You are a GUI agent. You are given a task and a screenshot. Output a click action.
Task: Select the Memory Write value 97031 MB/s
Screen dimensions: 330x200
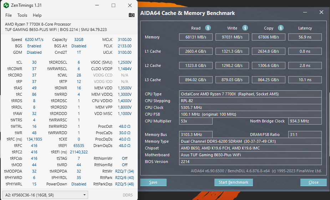point(232,37)
